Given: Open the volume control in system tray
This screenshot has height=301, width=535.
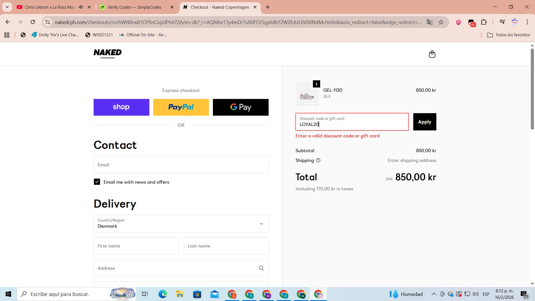Looking at the screenshot, I should coord(475,294).
